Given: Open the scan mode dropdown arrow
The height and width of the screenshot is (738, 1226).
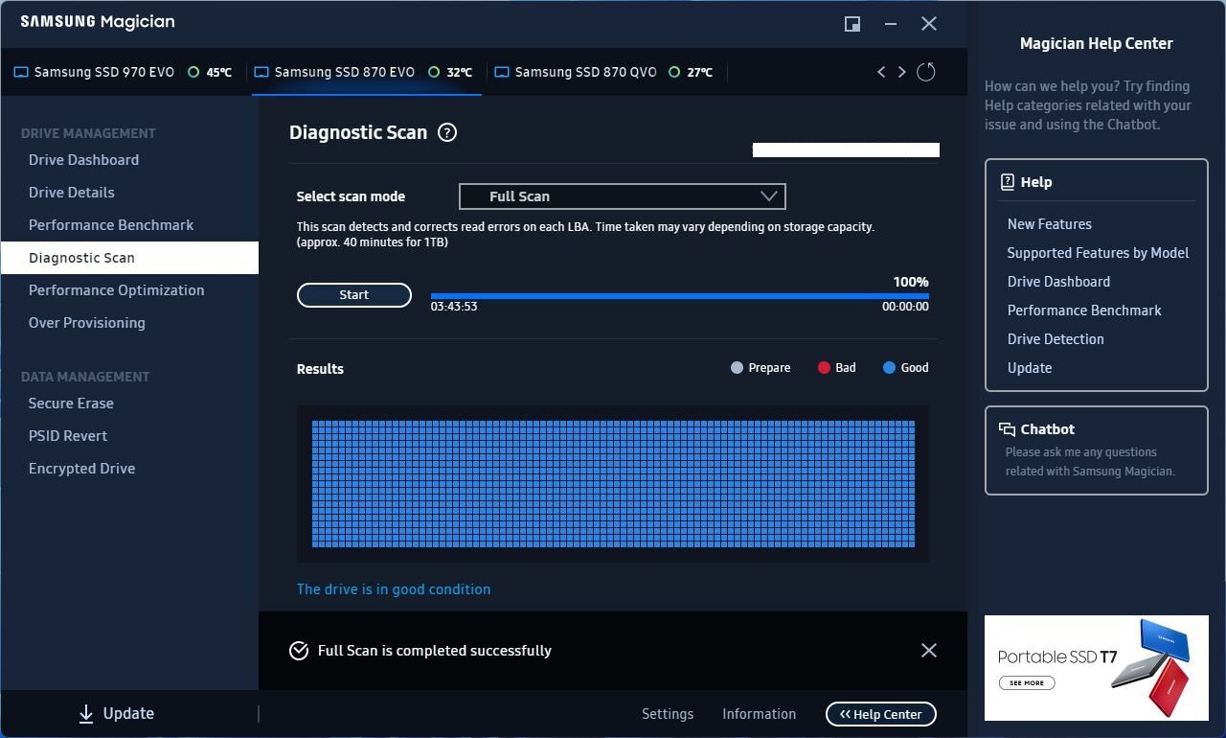Looking at the screenshot, I should click(x=768, y=196).
